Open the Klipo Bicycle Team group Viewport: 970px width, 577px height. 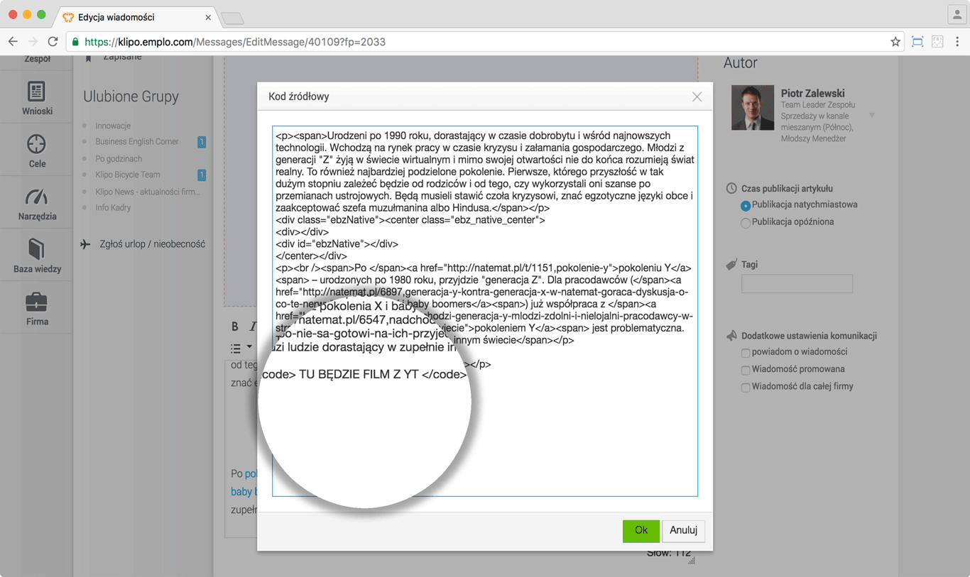(128, 175)
